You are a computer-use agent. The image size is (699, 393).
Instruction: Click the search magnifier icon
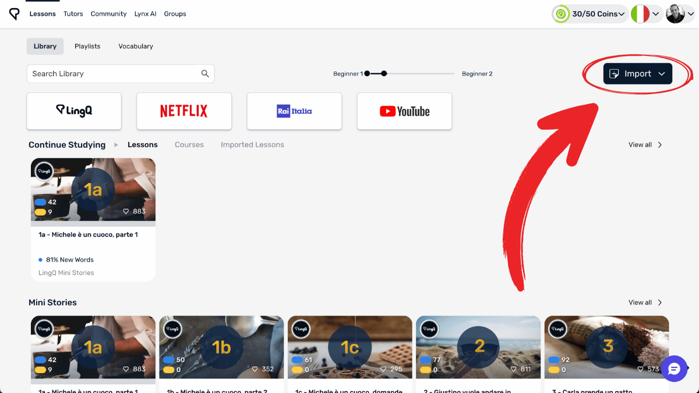pyautogui.click(x=205, y=74)
